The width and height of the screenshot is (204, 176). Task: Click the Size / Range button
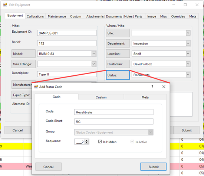23,64
